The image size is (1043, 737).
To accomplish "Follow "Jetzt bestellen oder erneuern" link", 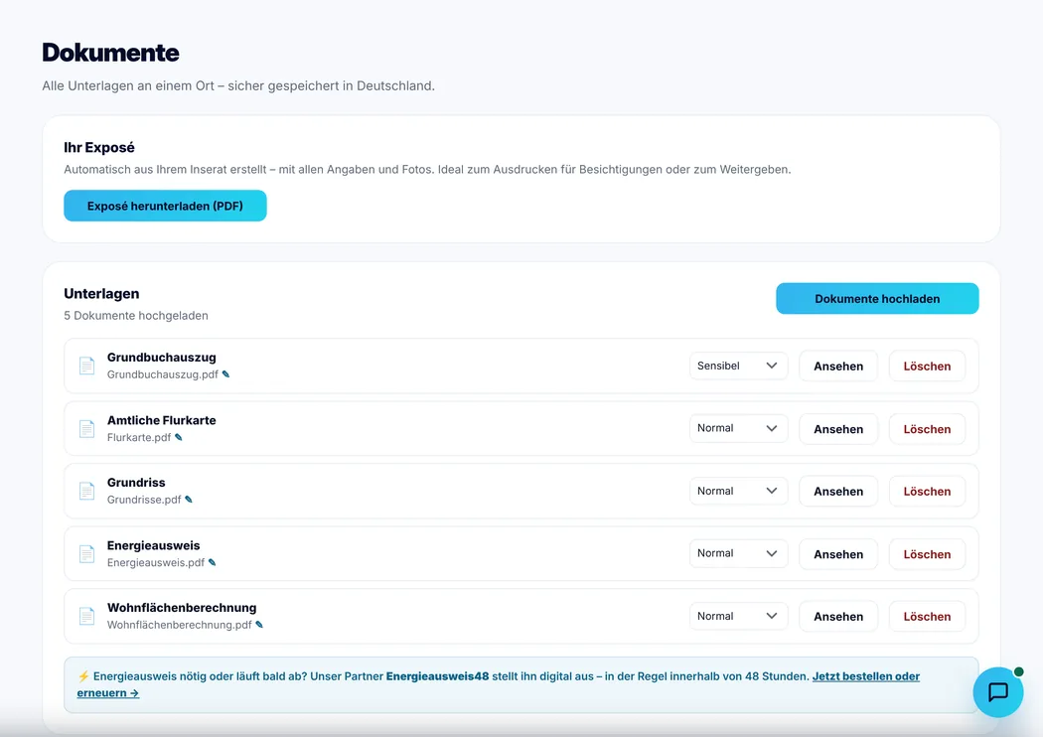I will pyautogui.click(x=865, y=676).
